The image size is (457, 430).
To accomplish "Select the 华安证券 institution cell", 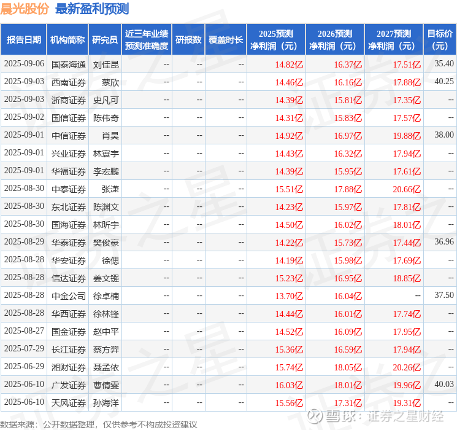I will click(69, 260).
